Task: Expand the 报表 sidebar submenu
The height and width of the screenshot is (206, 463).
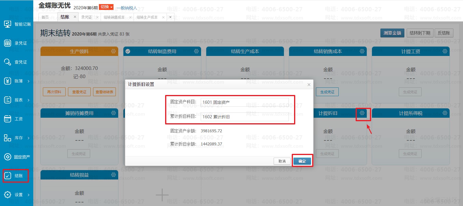Action: tap(28, 100)
